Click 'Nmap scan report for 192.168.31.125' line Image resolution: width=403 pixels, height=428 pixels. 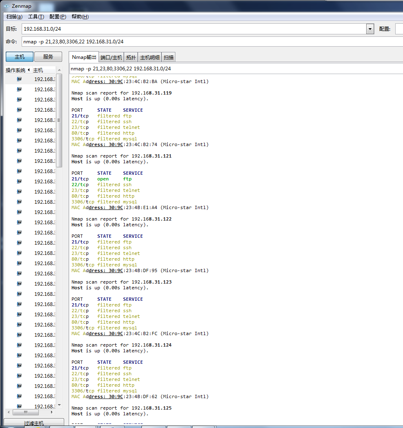[x=122, y=408]
